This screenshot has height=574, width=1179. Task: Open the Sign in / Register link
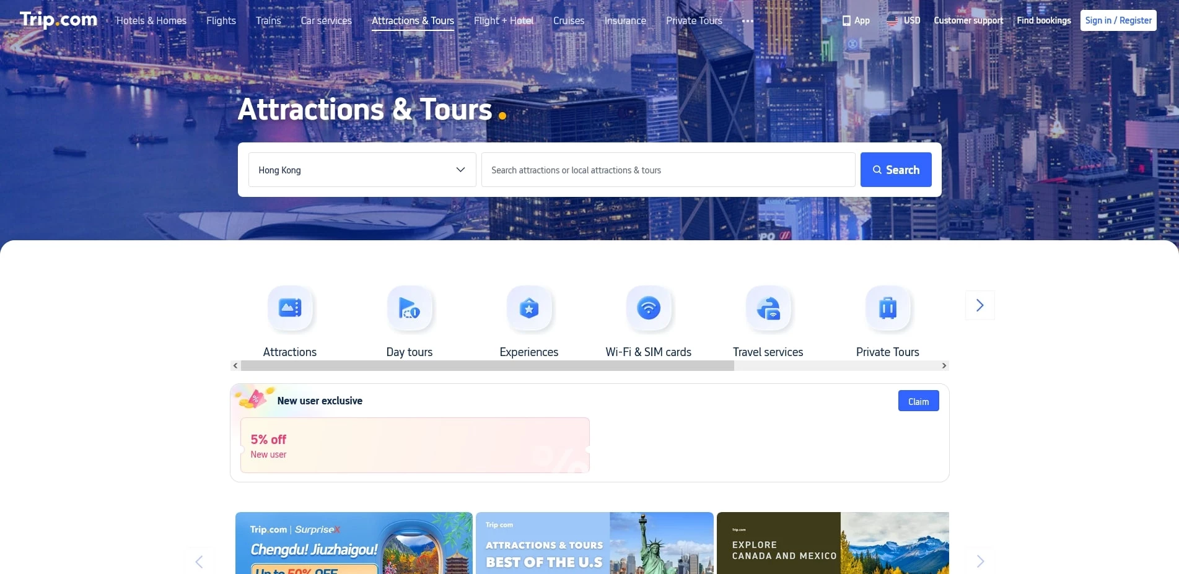coord(1118,20)
